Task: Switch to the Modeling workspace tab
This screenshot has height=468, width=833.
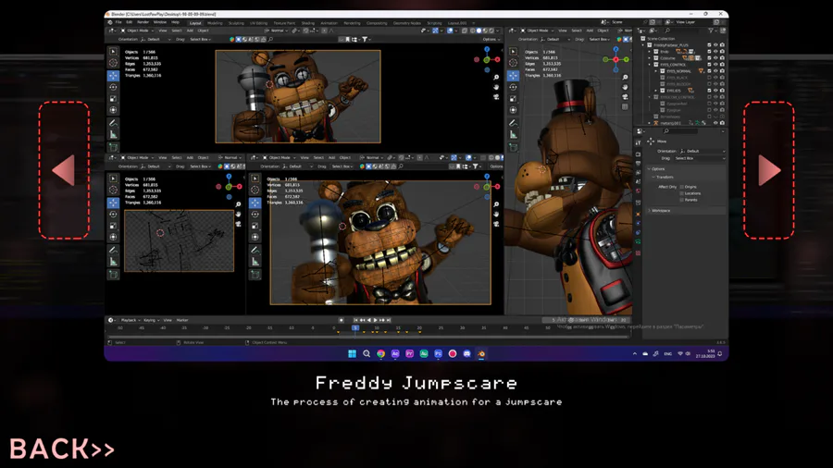Action: (215, 23)
